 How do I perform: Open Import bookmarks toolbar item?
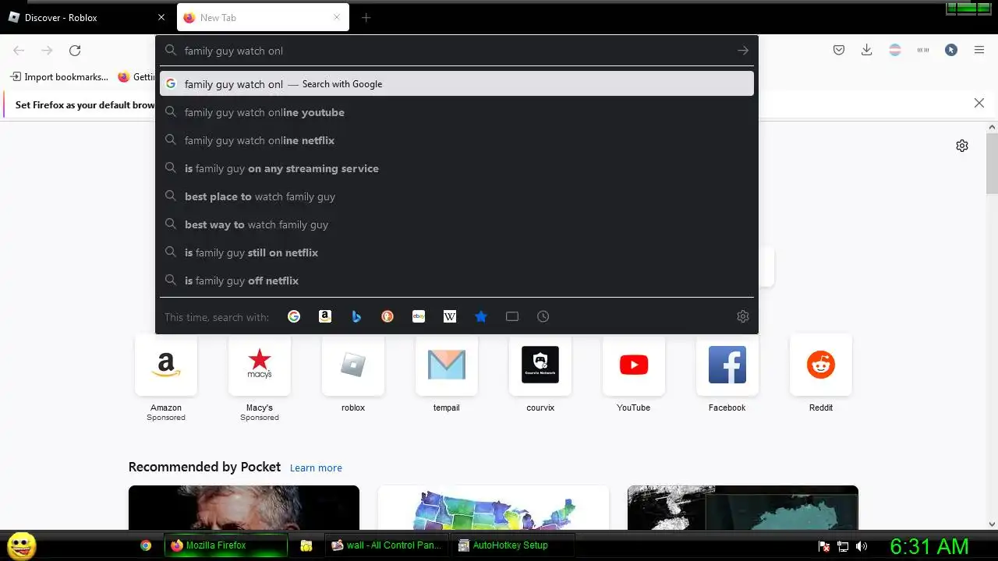[x=59, y=77]
